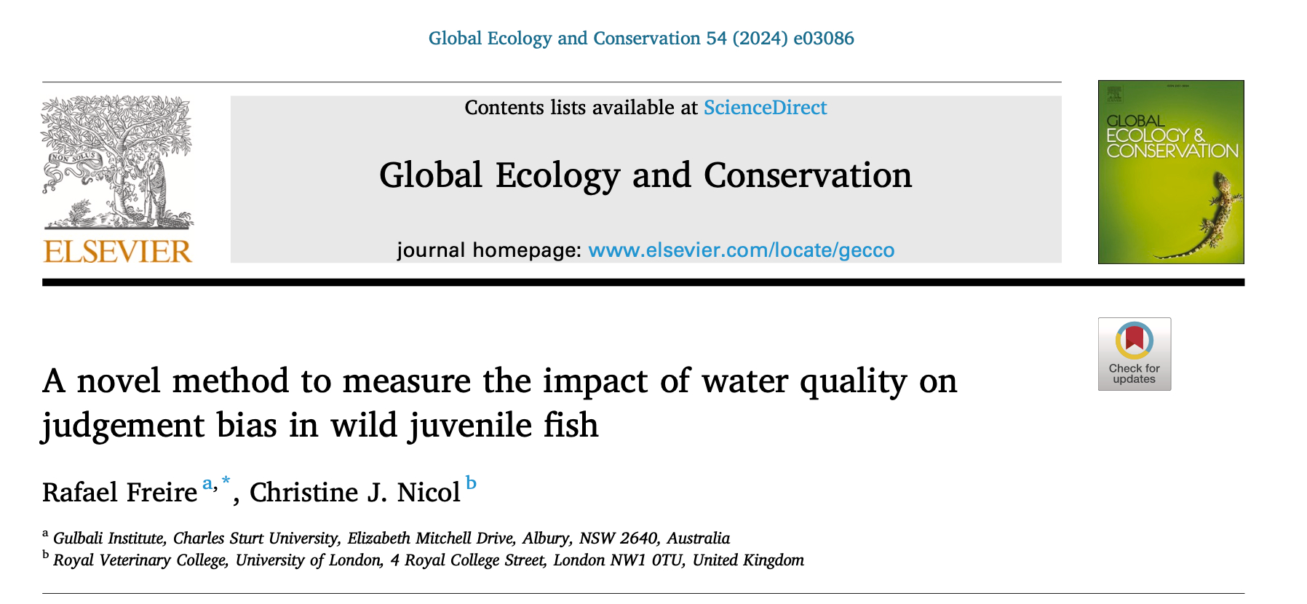Click author name Christine J. Nicol
1307x604 pixels.
[x=354, y=493]
